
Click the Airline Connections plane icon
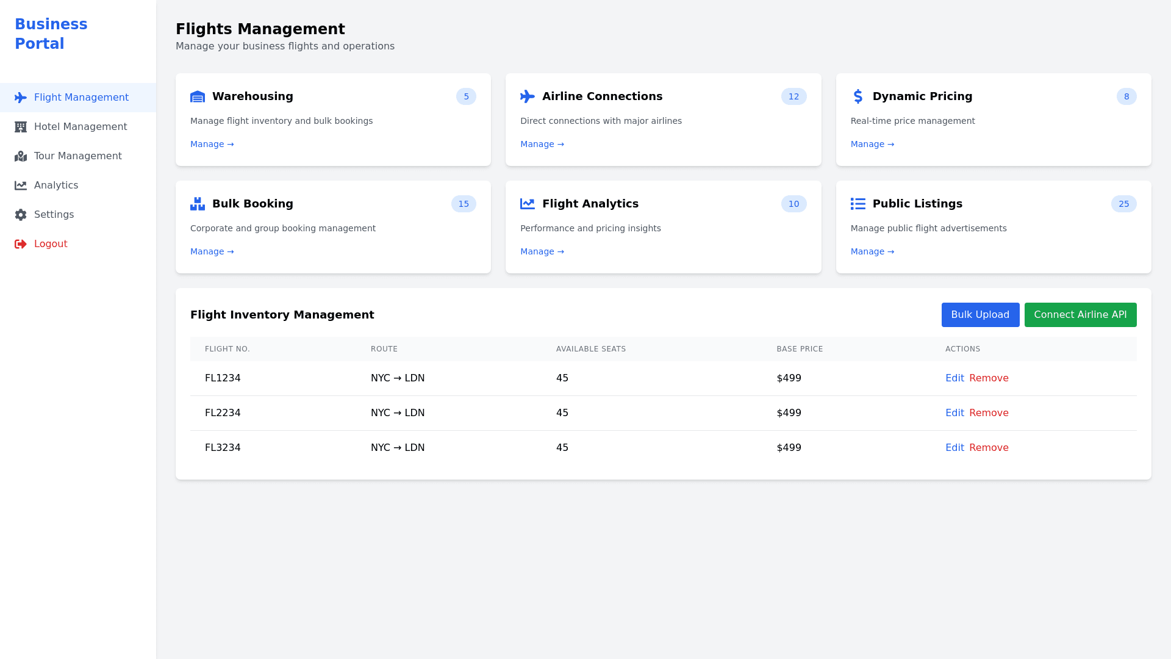point(528,96)
